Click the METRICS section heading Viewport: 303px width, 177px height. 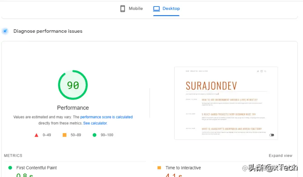13,156
